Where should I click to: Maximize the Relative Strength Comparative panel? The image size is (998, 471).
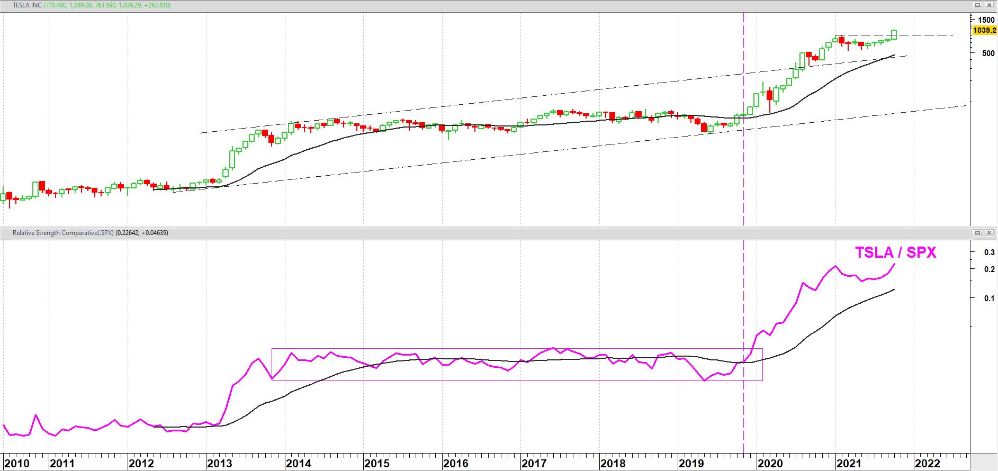[x=977, y=233]
